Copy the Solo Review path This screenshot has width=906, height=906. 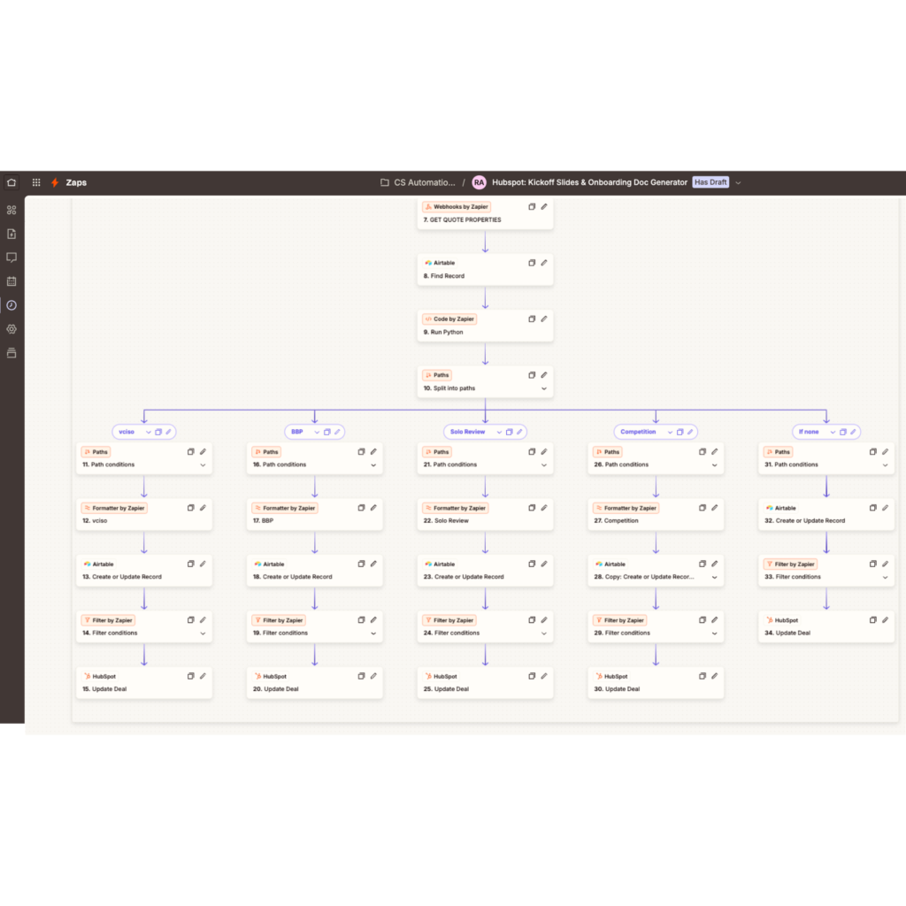coord(509,432)
